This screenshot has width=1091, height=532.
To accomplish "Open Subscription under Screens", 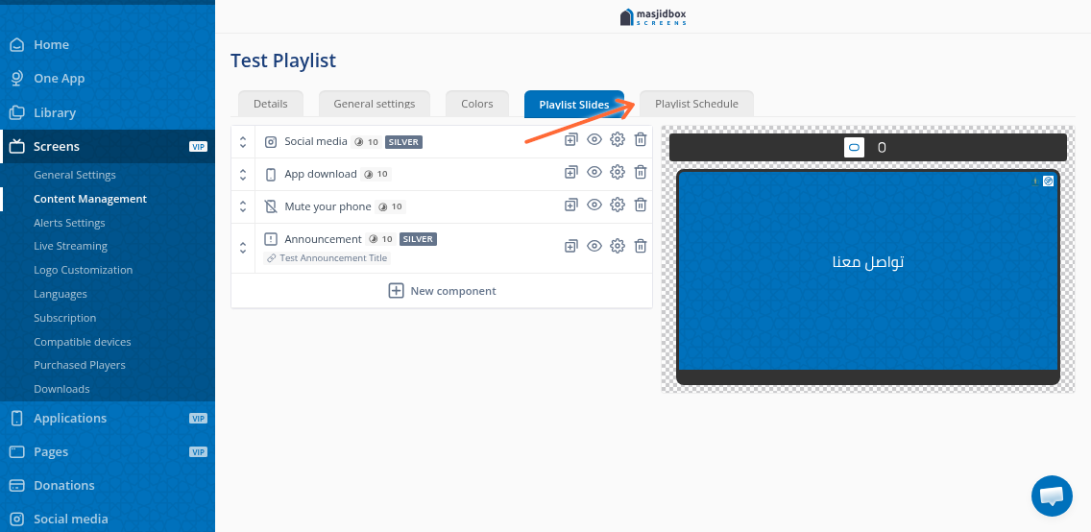I will click(64, 318).
